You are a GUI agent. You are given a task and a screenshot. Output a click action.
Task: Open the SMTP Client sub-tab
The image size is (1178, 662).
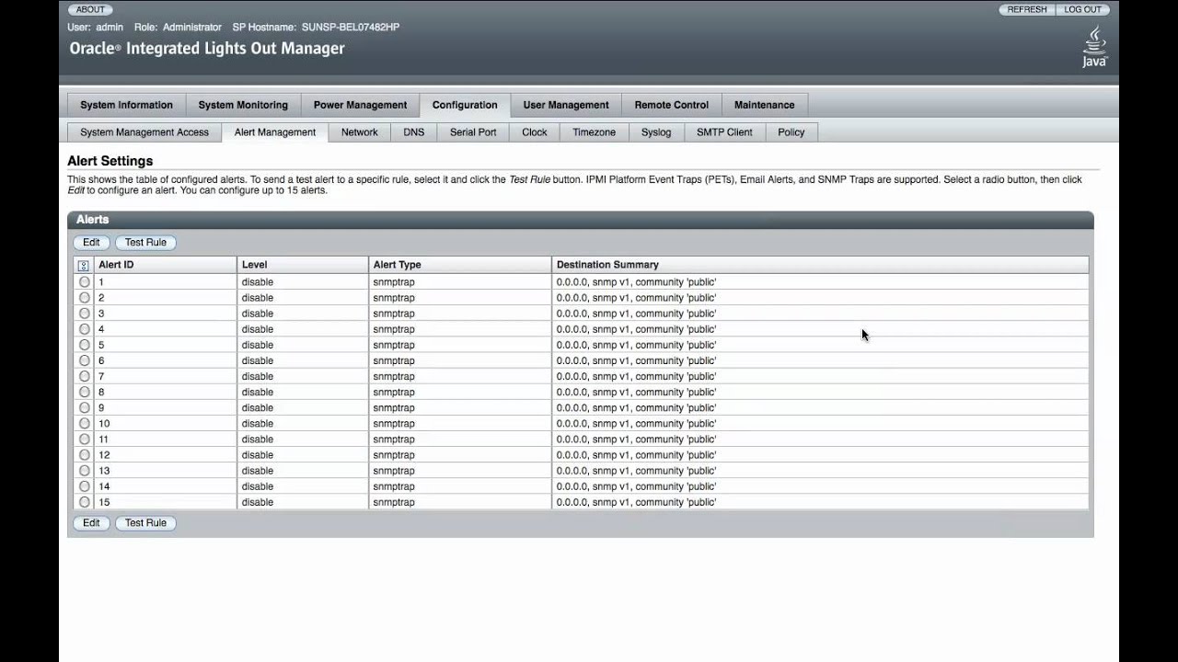pyautogui.click(x=724, y=132)
